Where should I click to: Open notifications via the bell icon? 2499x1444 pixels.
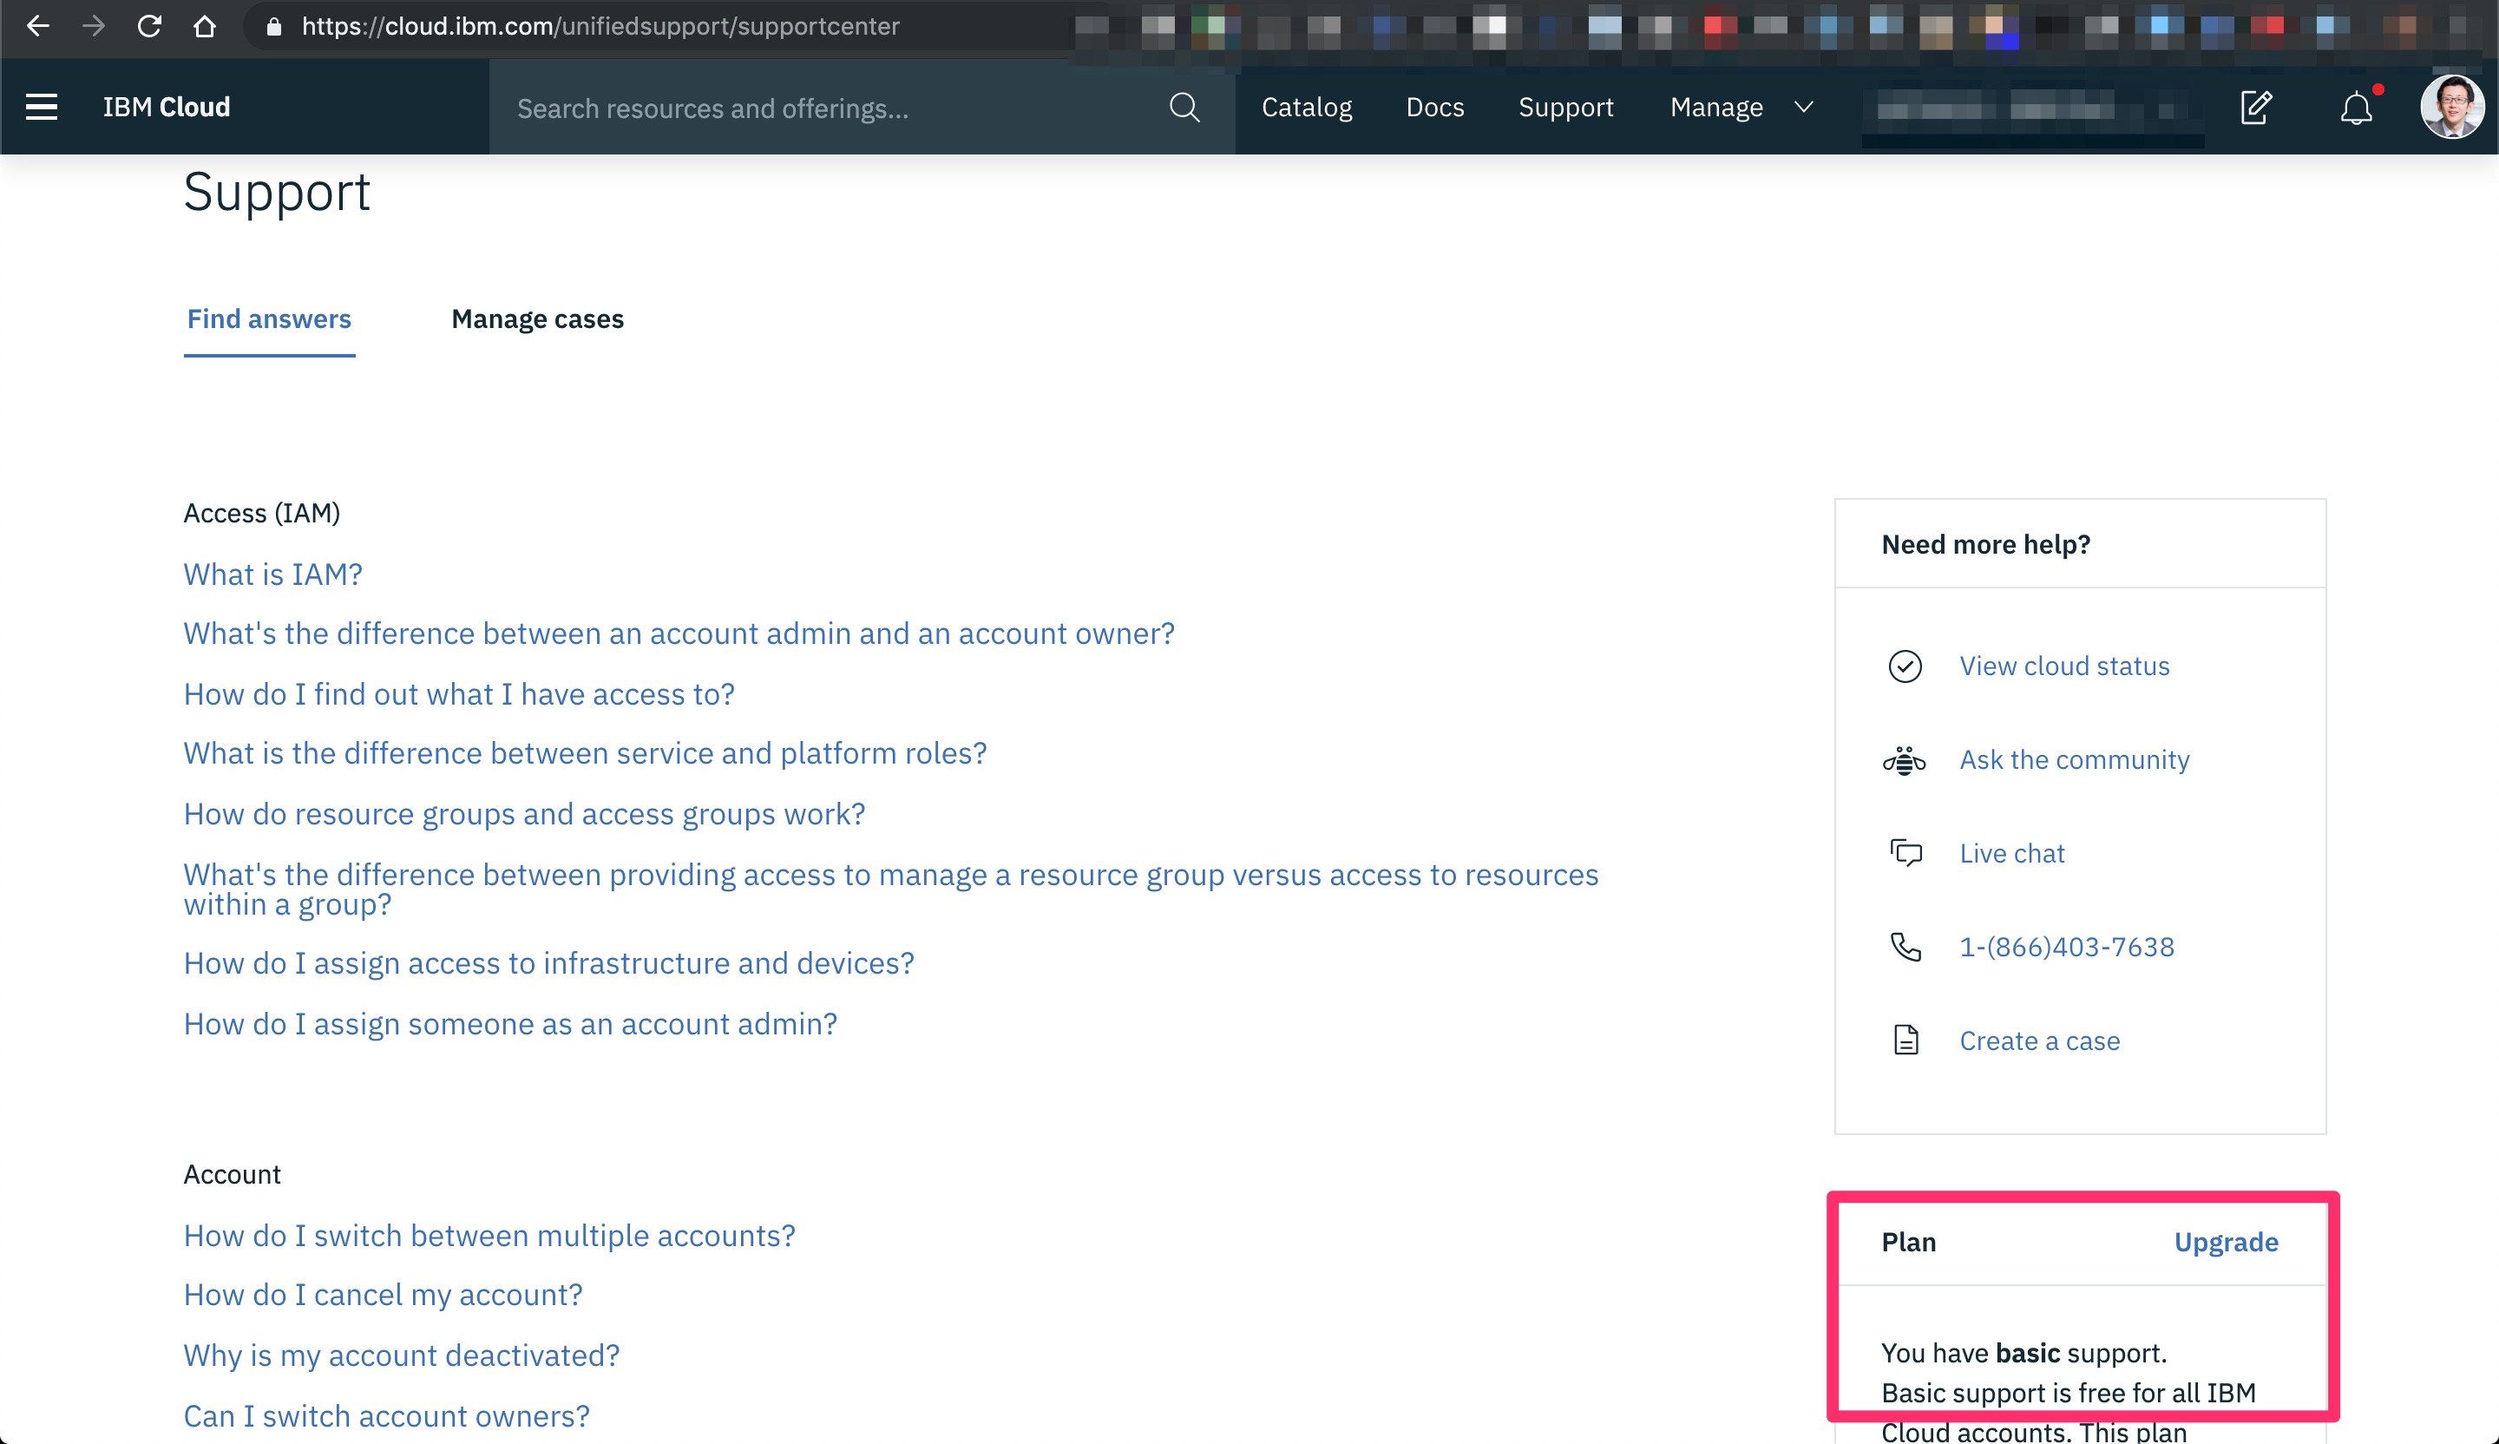(2356, 107)
